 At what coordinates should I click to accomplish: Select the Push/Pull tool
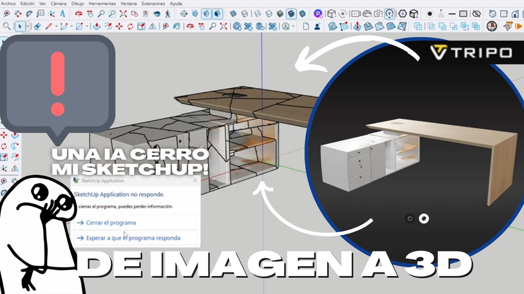point(97,27)
